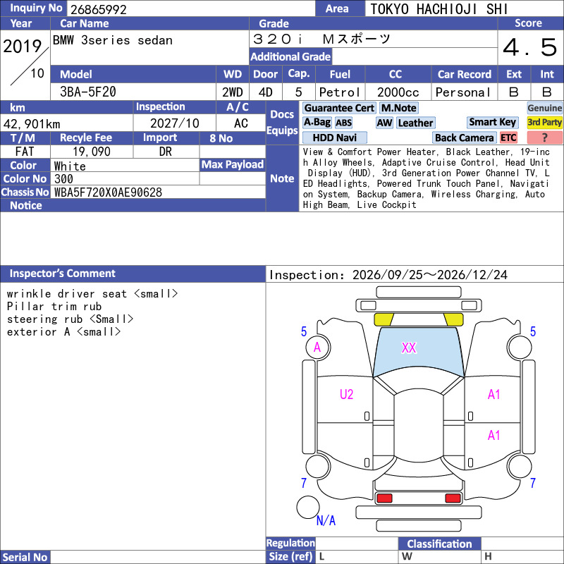The image size is (564, 564).
Task: Click the pink question mark badge
Action: [x=544, y=137]
